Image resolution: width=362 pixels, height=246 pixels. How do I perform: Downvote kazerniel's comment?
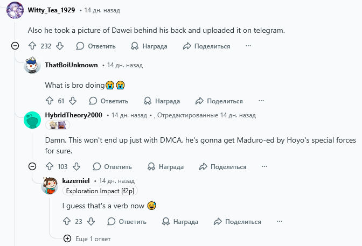tap(91, 221)
